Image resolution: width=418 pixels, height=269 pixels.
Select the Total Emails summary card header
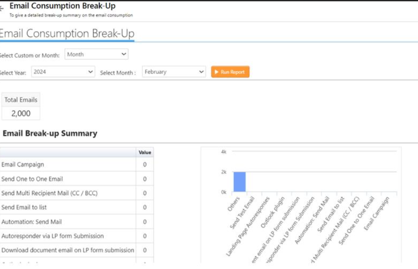(x=21, y=100)
